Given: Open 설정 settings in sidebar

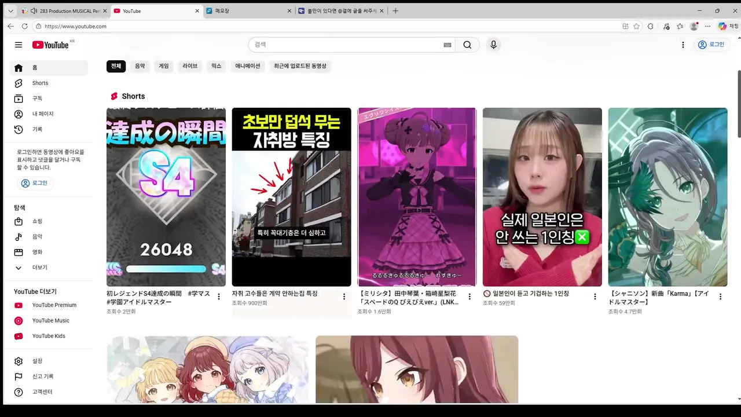Looking at the screenshot, I should click(49, 361).
